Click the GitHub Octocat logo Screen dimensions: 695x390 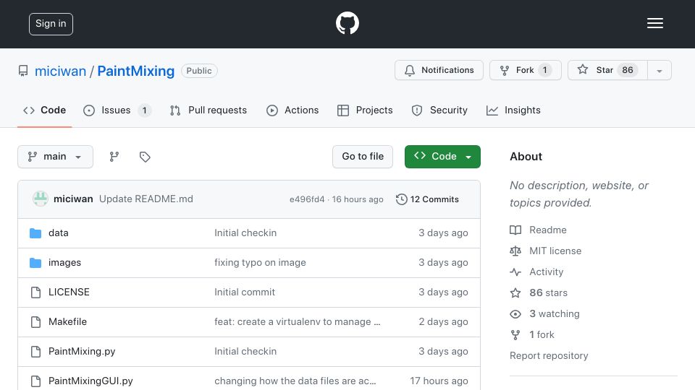click(x=347, y=23)
